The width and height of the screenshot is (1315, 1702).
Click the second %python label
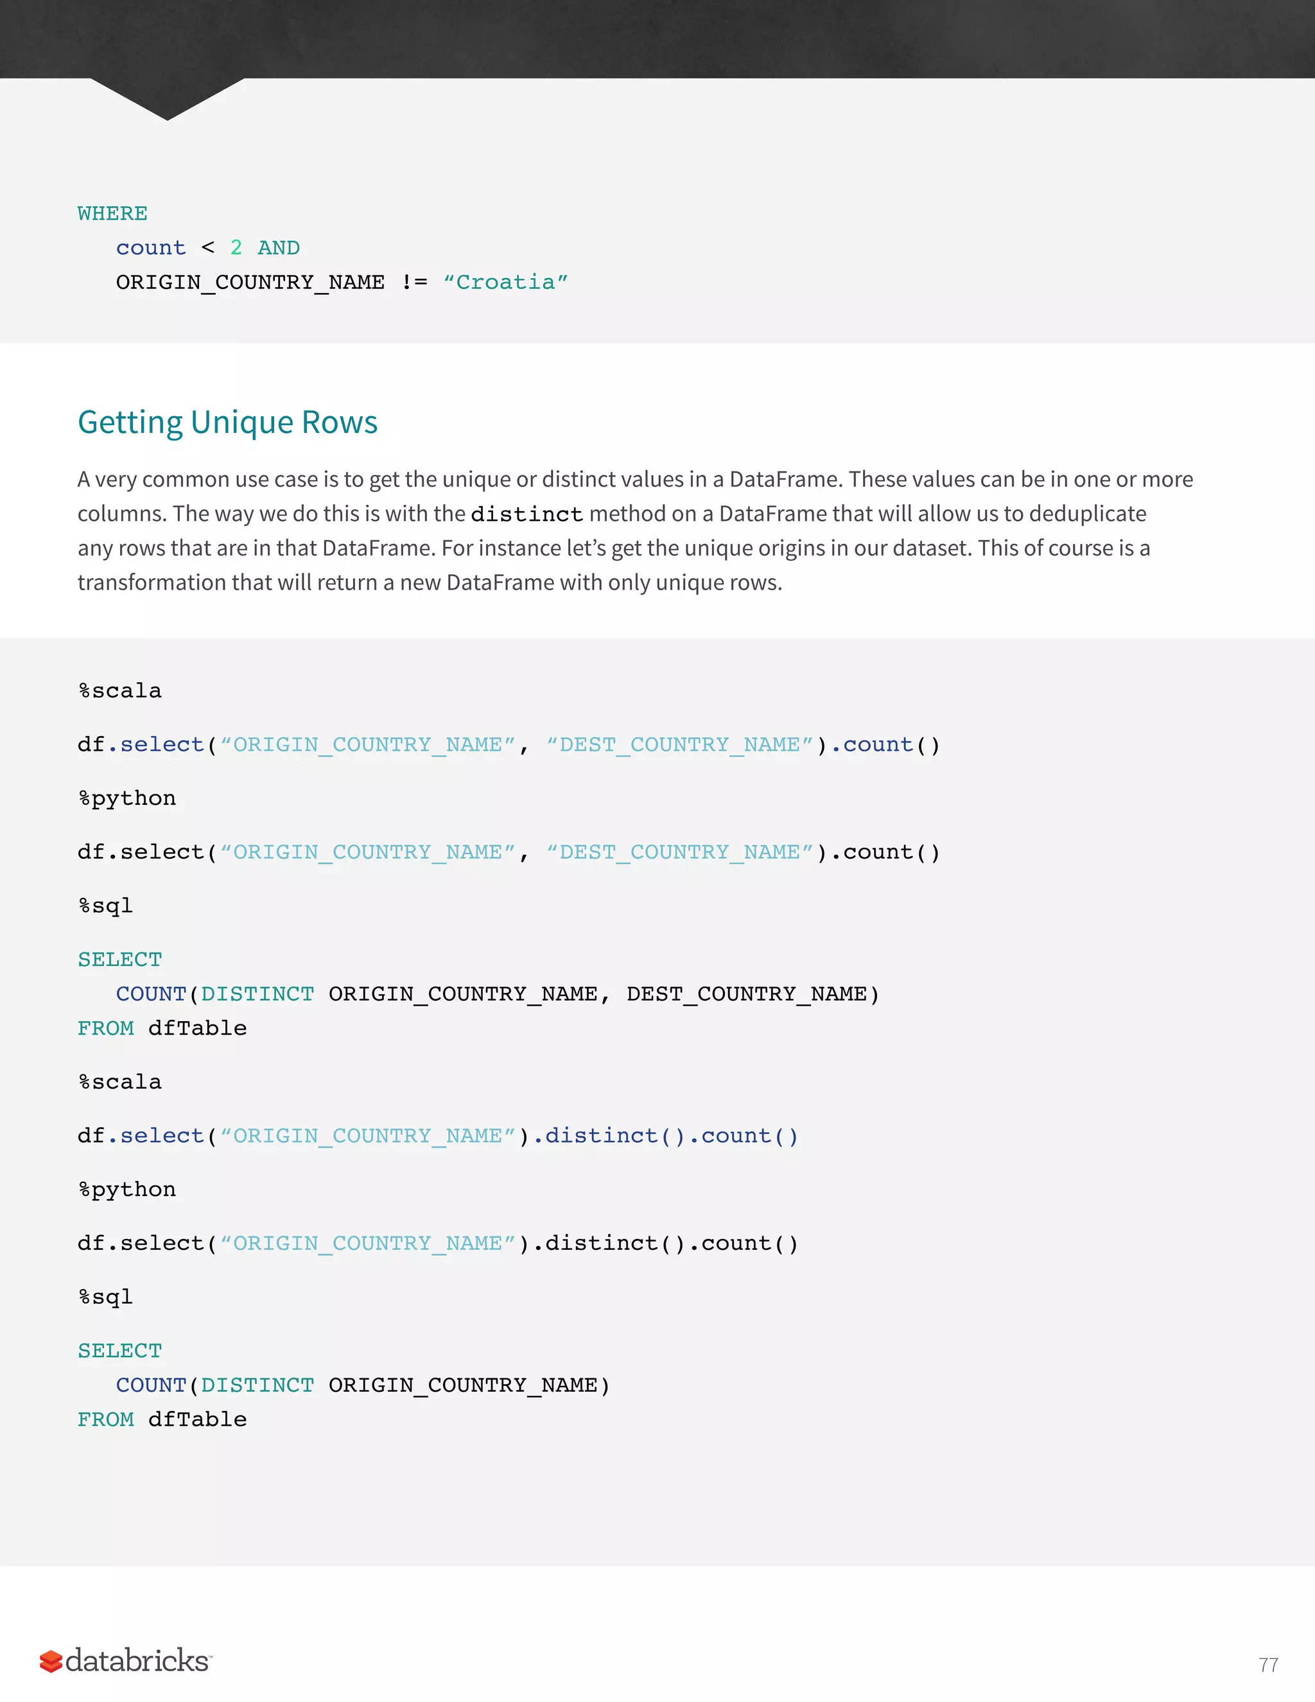127,1189
